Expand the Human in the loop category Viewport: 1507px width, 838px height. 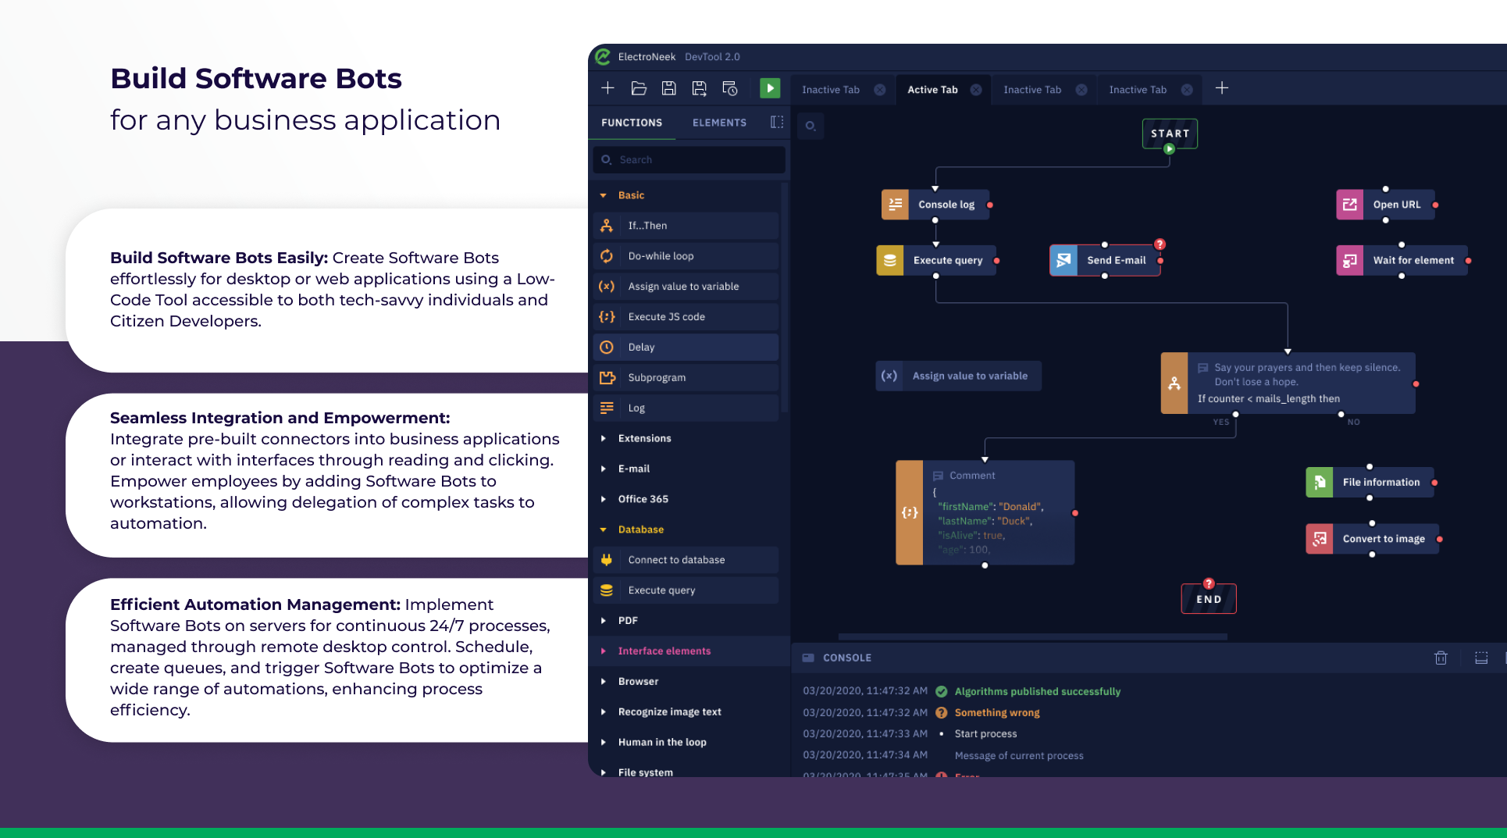(662, 742)
